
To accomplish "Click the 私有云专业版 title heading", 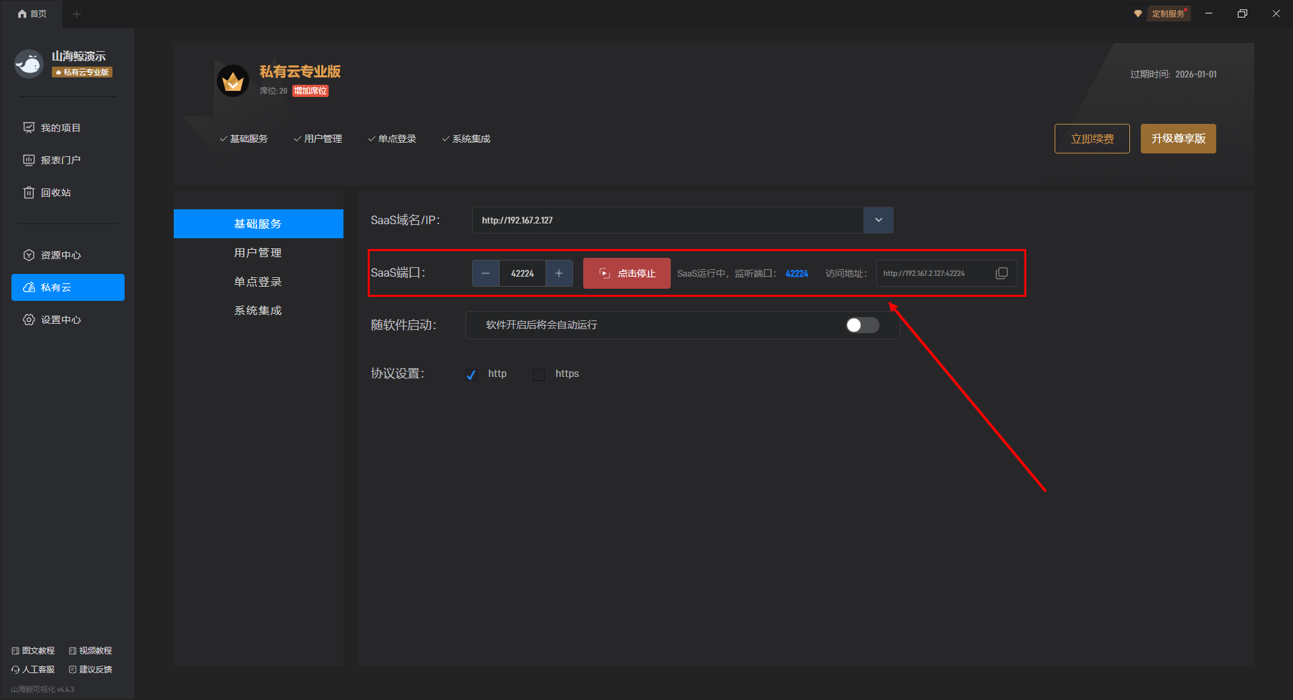I will (x=300, y=71).
